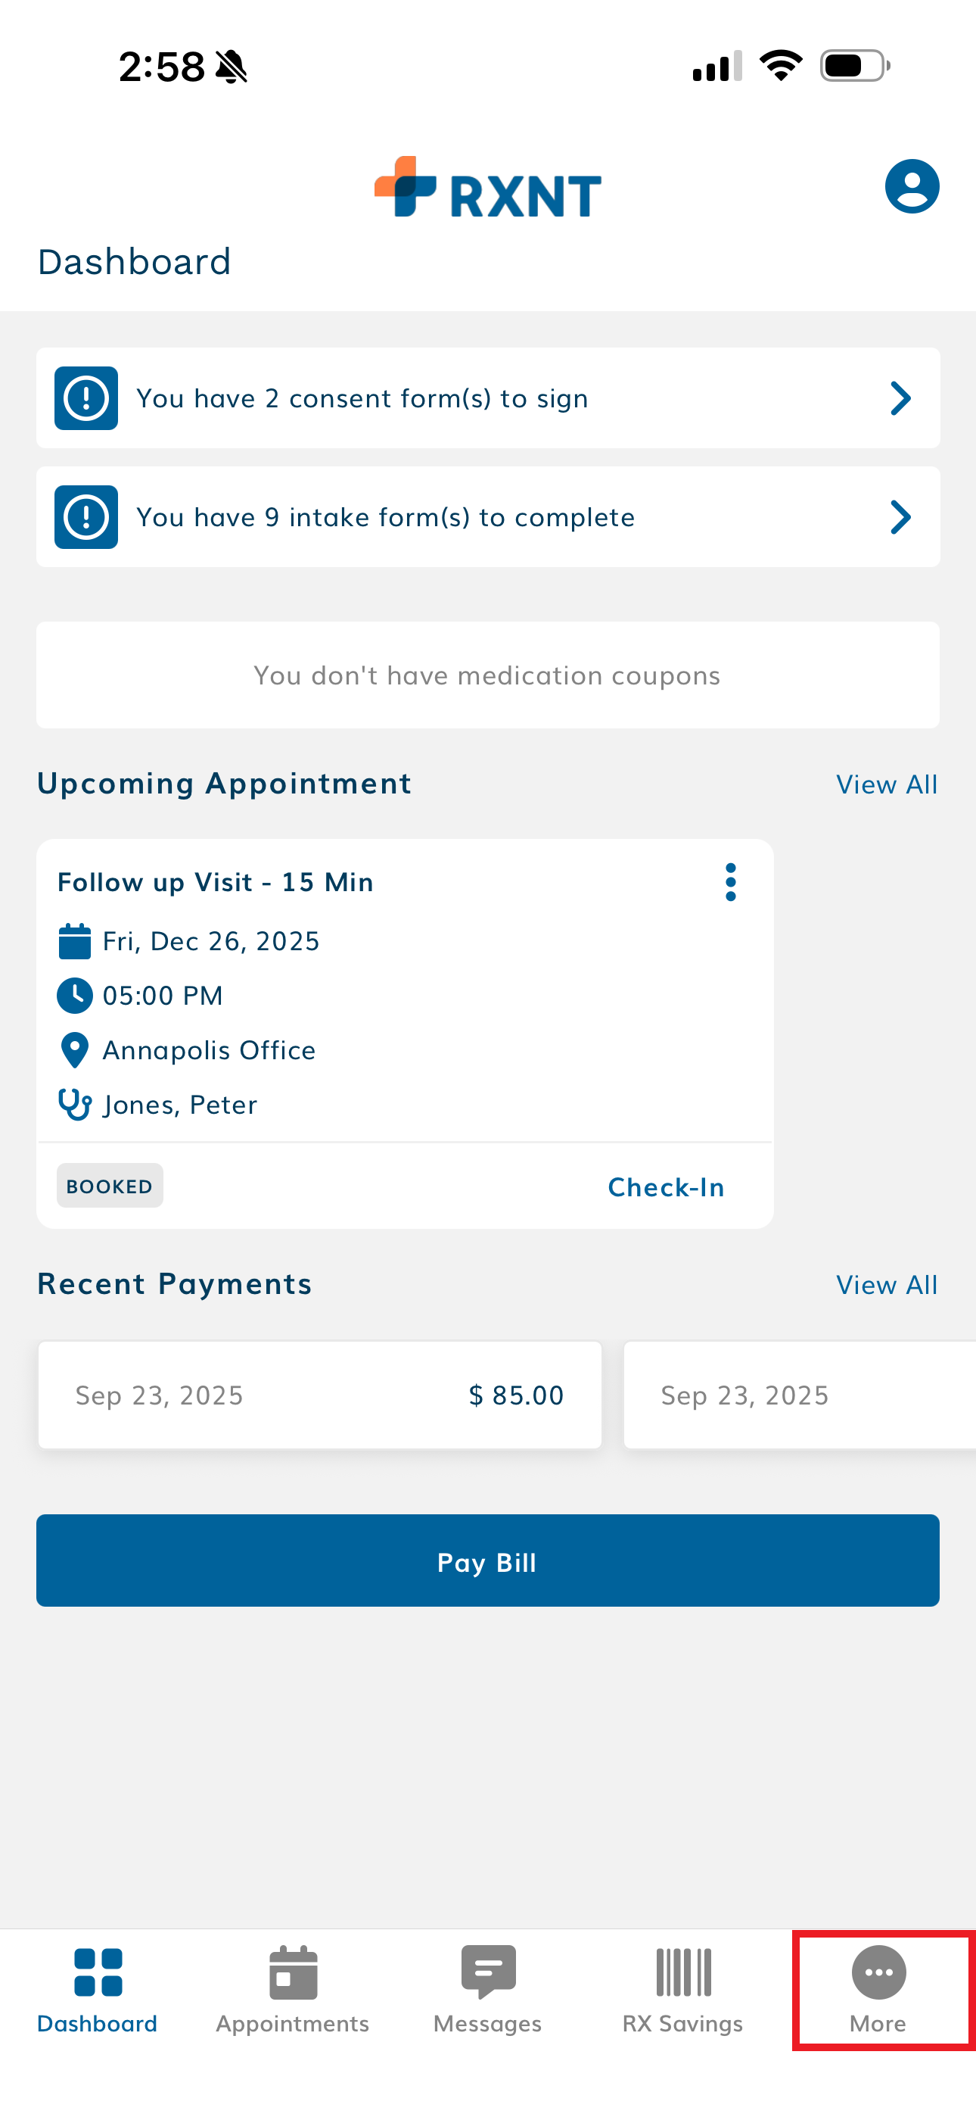Tap the appointment location pin icon
This screenshot has height=2117, width=976.
pos(75,1050)
